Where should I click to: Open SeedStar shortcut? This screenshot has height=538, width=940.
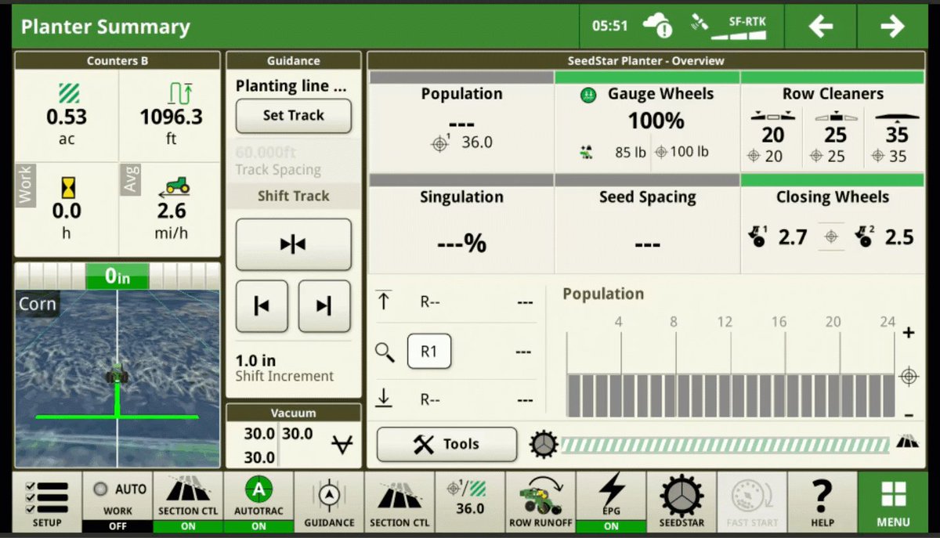(681, 502)
